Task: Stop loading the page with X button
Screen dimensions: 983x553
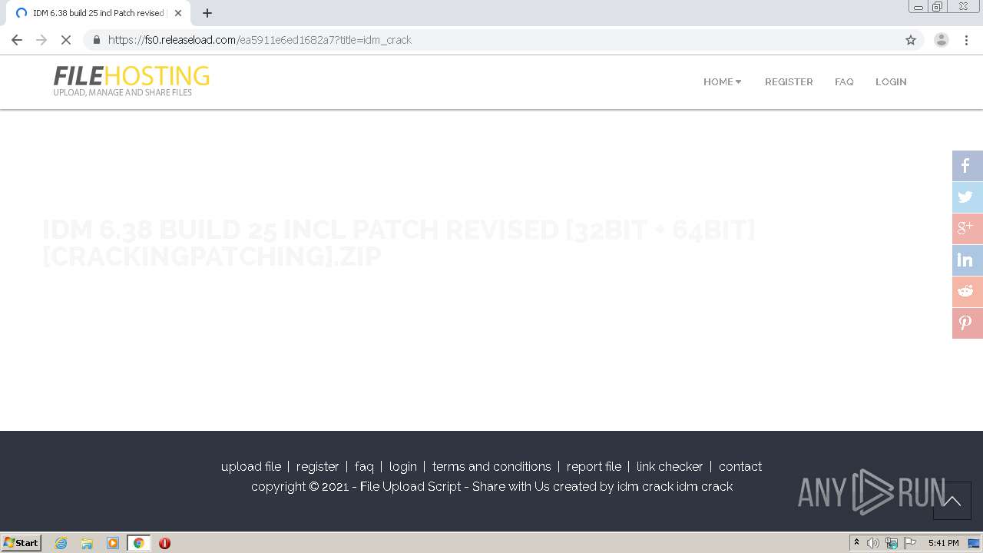Action: [x=66, y=40]
